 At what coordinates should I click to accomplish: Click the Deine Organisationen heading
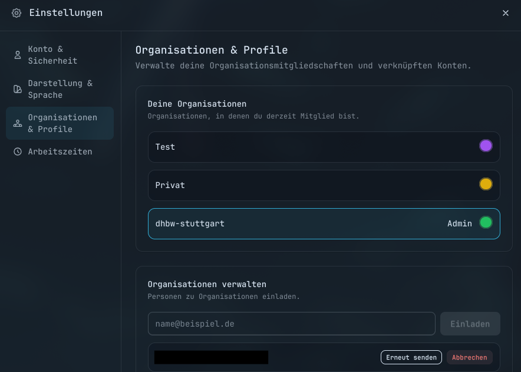coord(197,104)
